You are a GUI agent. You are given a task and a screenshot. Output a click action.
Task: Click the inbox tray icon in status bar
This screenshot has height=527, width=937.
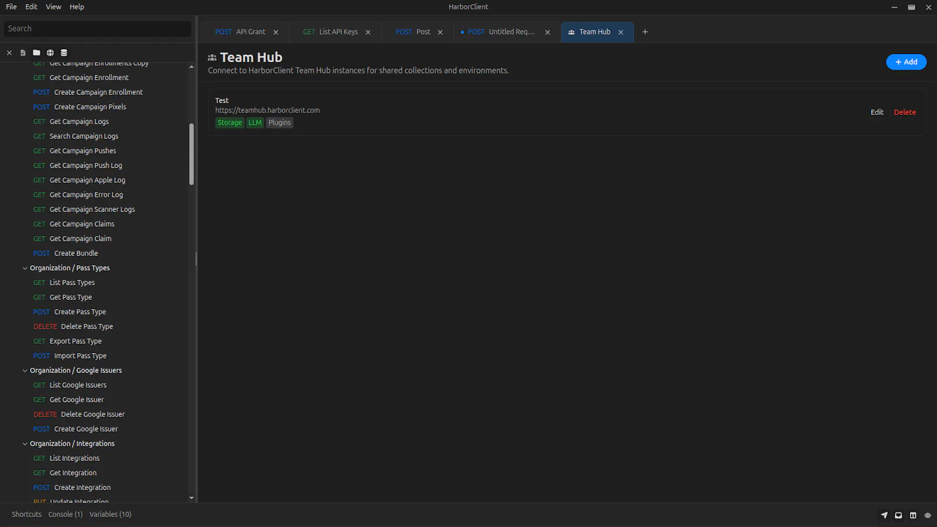click(898, 515)
